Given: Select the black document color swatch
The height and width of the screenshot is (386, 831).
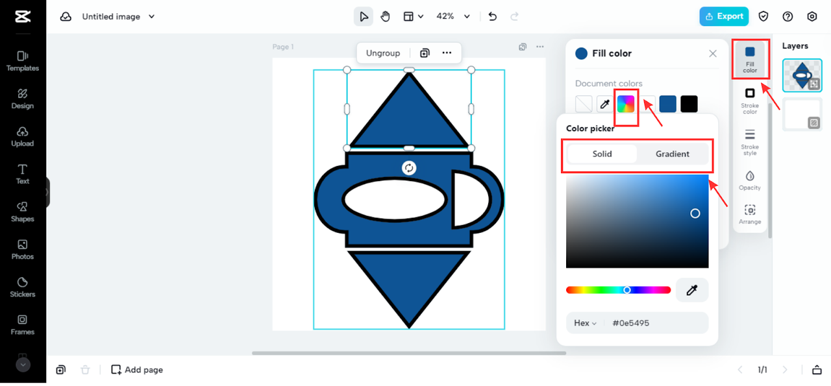Looking at the screenshot, I should point(689,104).
